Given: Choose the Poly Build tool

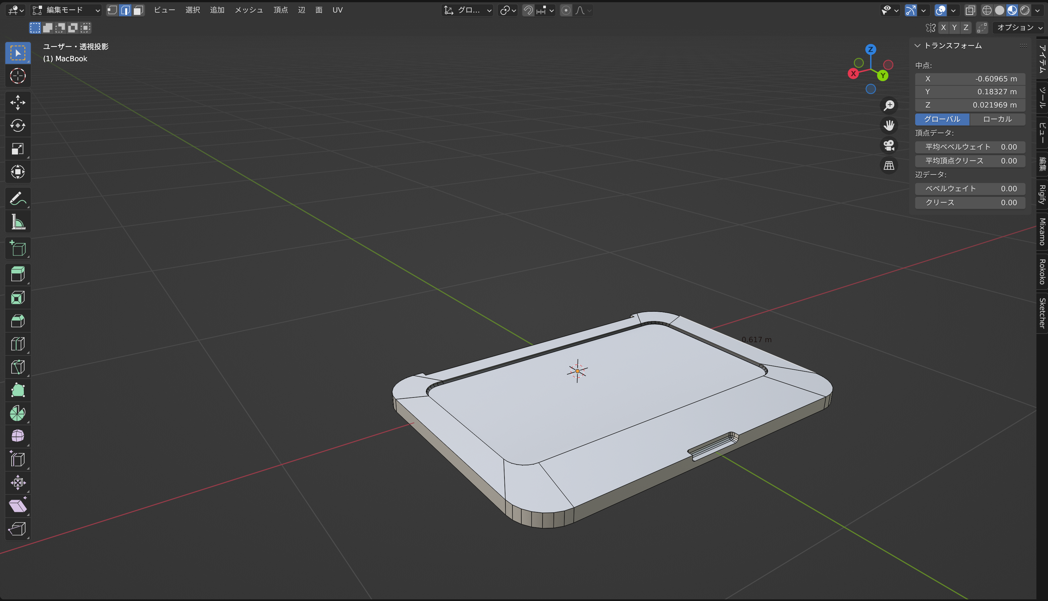Looking at the screenshot, I should [18, 390].
